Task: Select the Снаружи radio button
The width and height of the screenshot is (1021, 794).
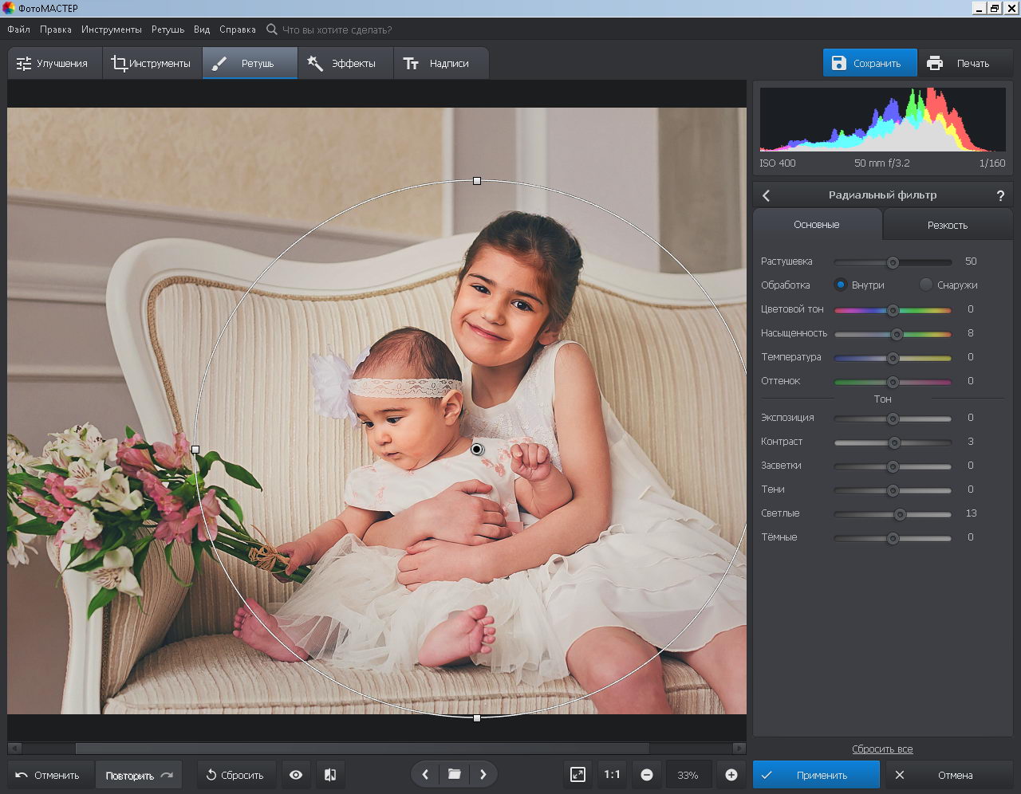Action: point(926,285)
